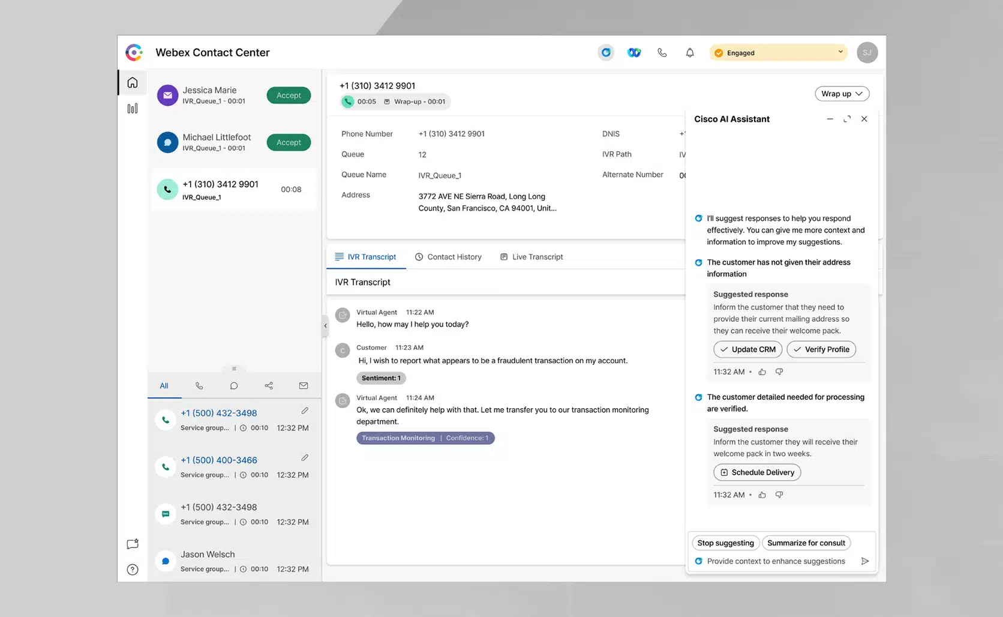
Task: Open the first +1 (500) 432-3498 history entry
Action: coord(234,420)
